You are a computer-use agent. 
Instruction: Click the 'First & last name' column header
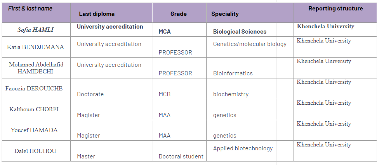[30, 9]
